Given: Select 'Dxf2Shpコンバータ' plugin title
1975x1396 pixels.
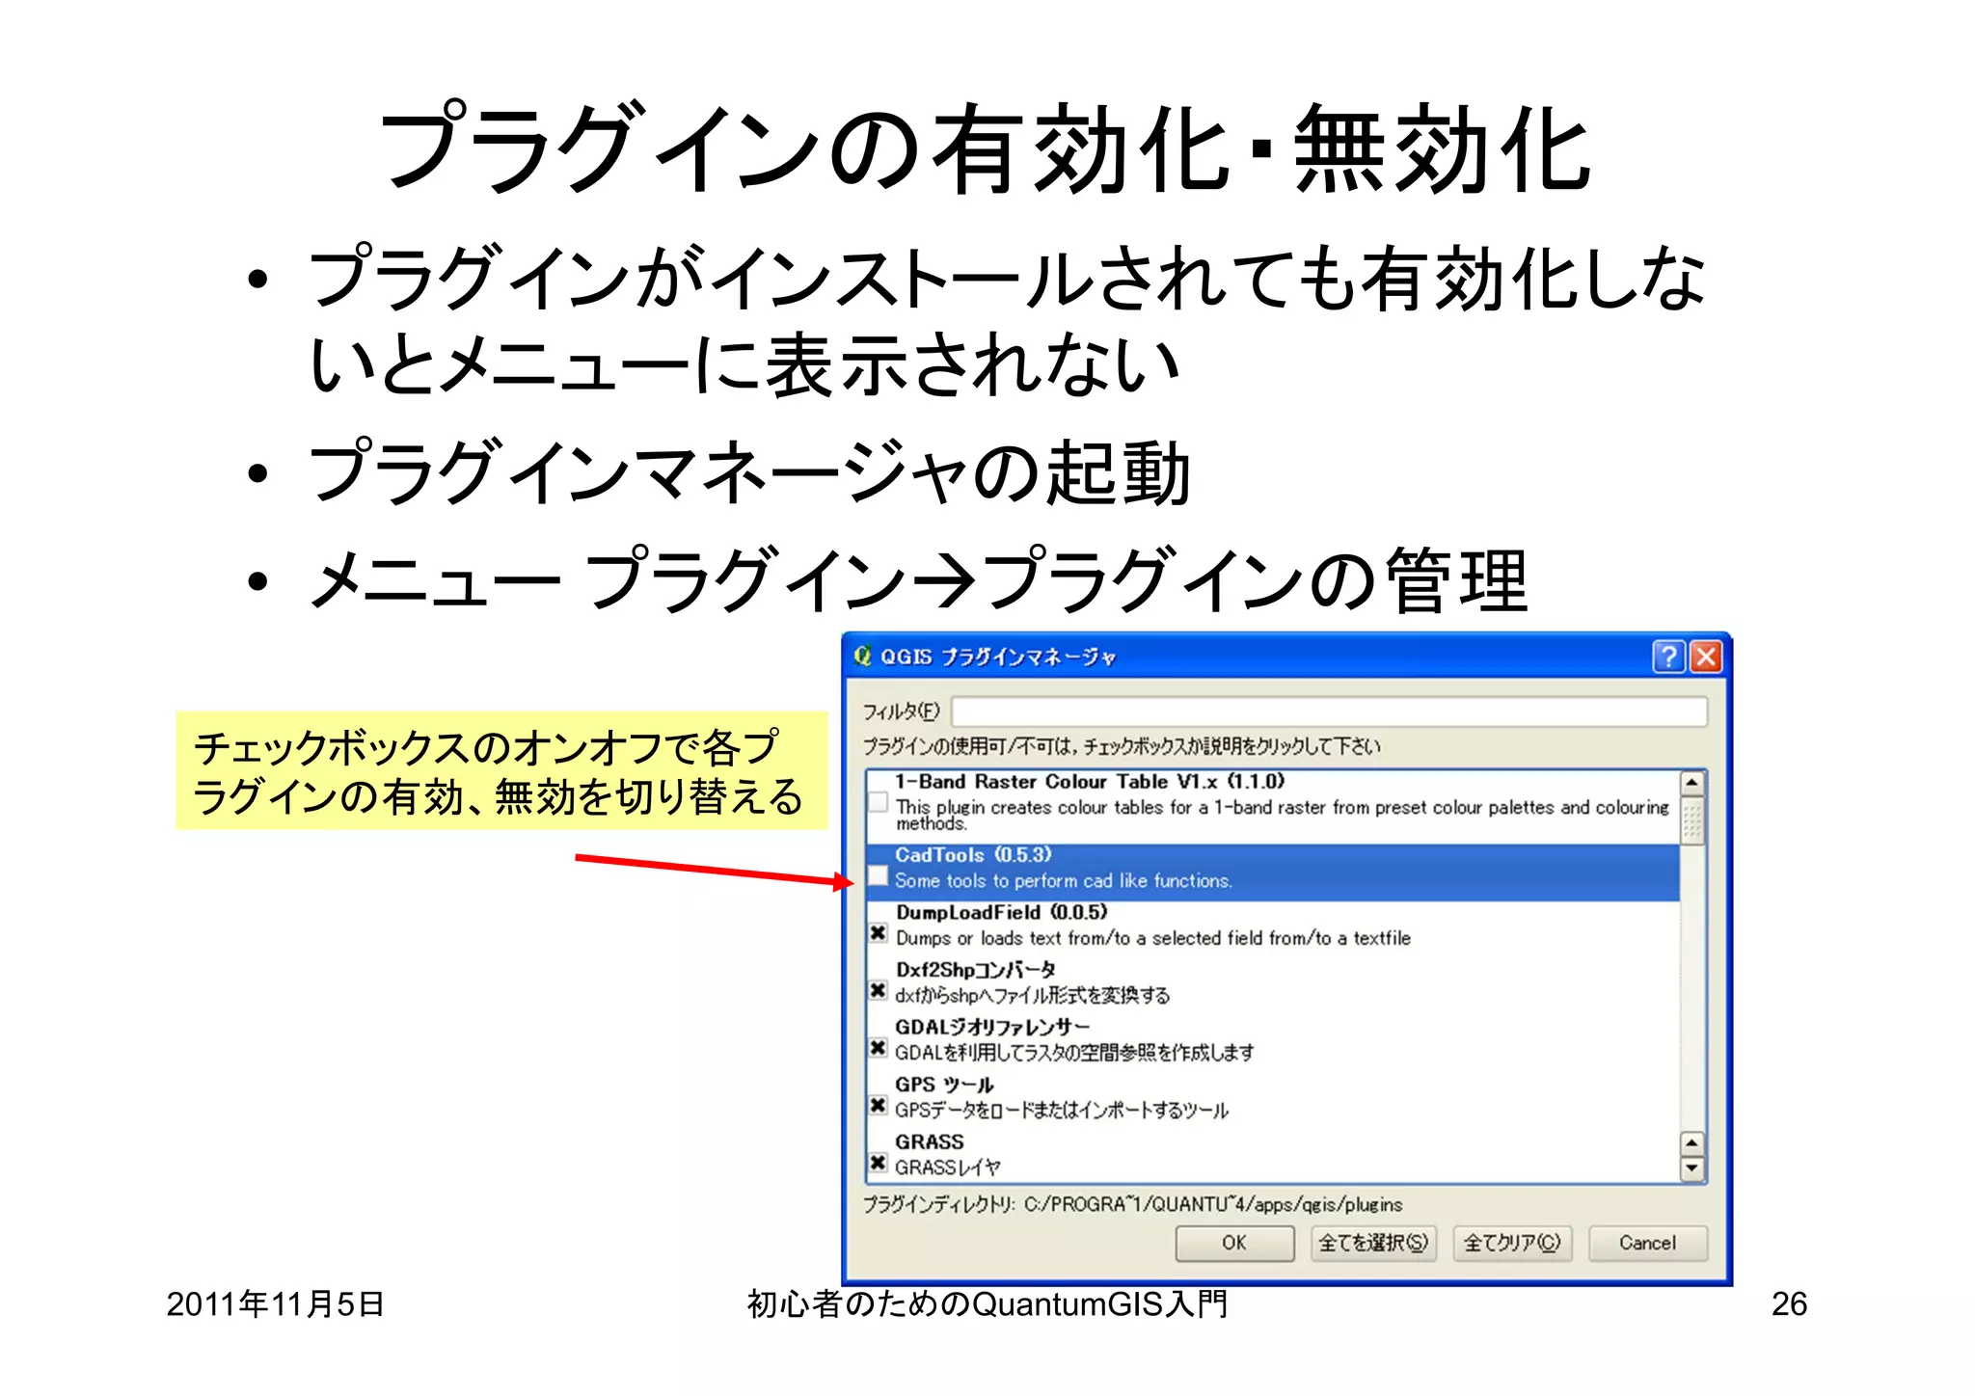Looking at the screenshot, I should coord(975,970).
